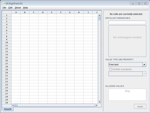Click the No ontologies loaded hierarchy panel
Viewport: 150px width, 113px height.
(127, 41)
